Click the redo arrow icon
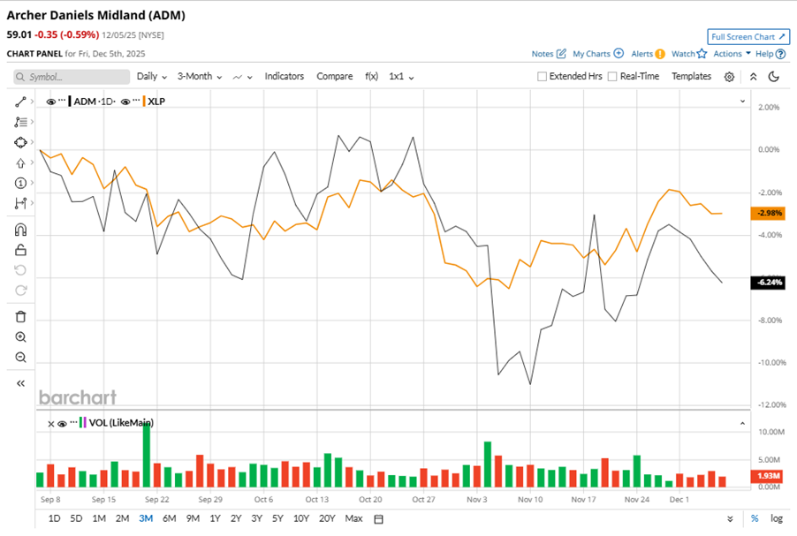The width and height of the screenshot is (797, 536). 20,291
